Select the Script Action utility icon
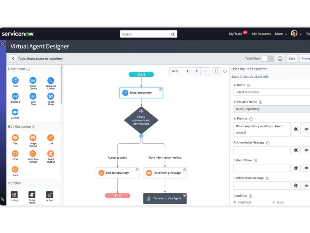This screenshot has width=310, height=233. point(32,195)
